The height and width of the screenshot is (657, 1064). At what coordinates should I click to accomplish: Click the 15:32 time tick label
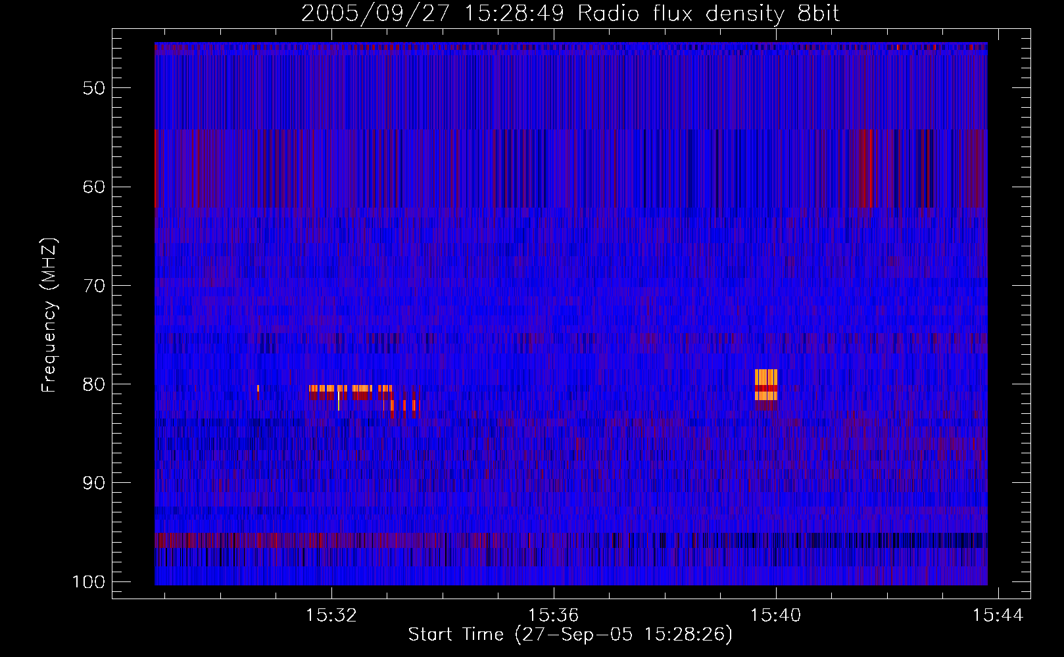point(331,616)
